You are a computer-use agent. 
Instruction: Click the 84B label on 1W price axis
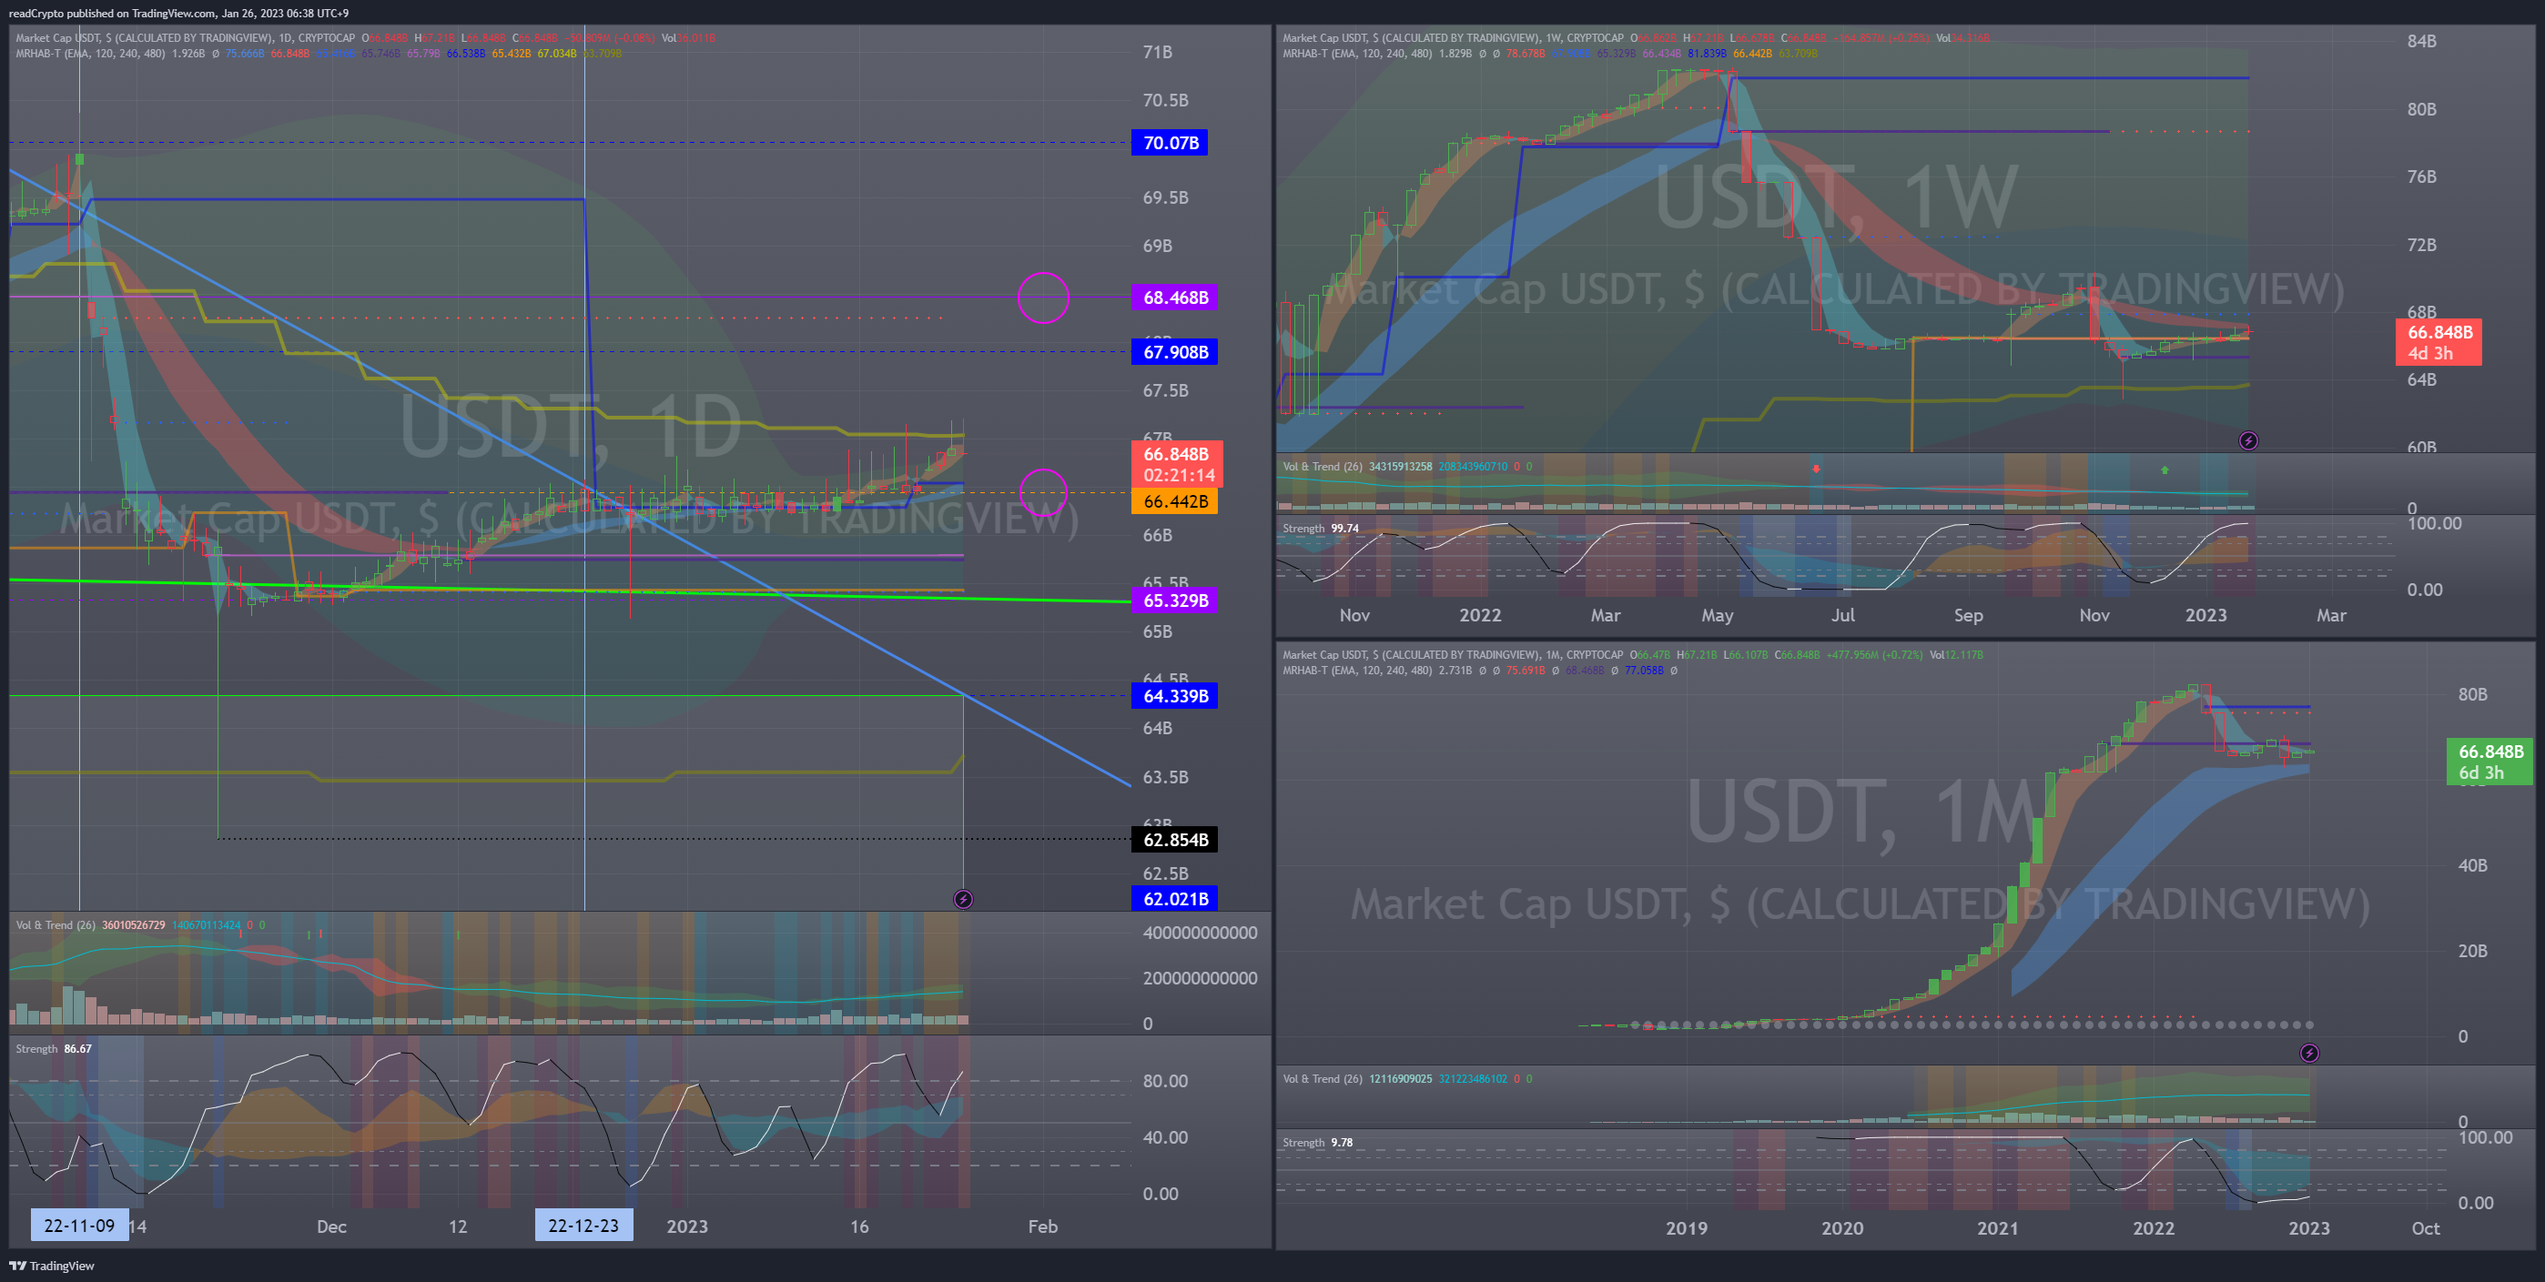tap(2420, 42)
